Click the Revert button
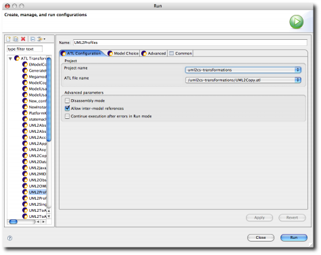This screenshot has width=321, height=255. pyautogui.click(x=292, y=217)
